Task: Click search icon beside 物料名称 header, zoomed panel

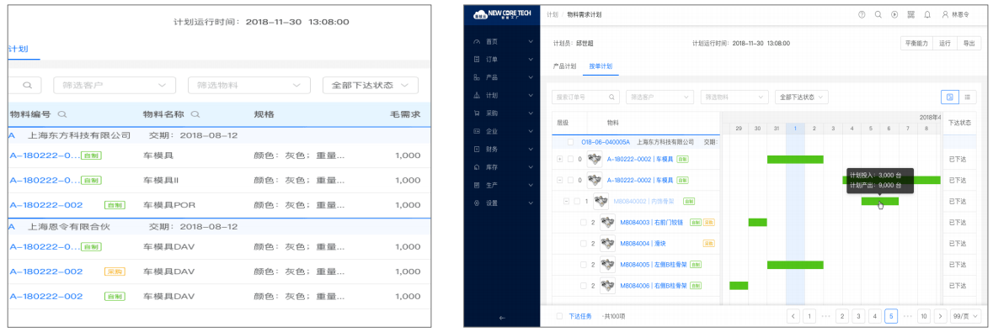Action: [195, 114]
